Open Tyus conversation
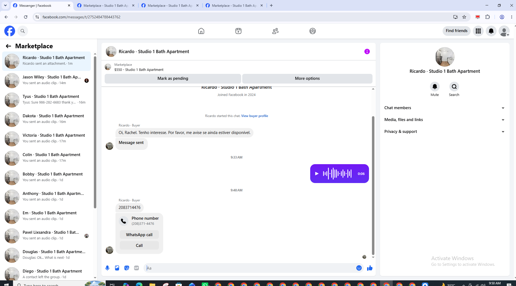 [x=46, y=100]
